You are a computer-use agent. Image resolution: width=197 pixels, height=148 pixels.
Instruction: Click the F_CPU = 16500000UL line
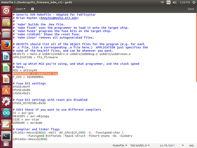point(28,77)
